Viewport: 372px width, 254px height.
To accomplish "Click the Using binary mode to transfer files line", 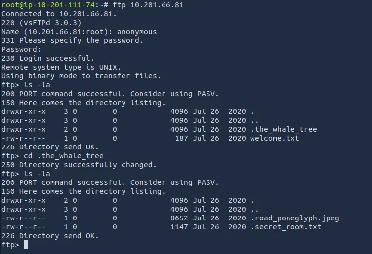I will click(81, 76).
